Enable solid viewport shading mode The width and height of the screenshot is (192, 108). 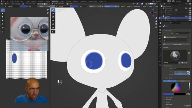pyautogui.click(x=151, y=4)
